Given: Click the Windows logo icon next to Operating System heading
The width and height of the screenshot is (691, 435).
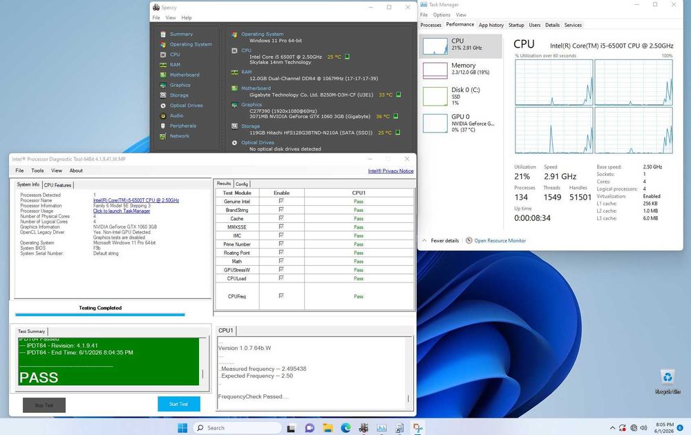Looking at the screenshot, I should click(234, 35).
